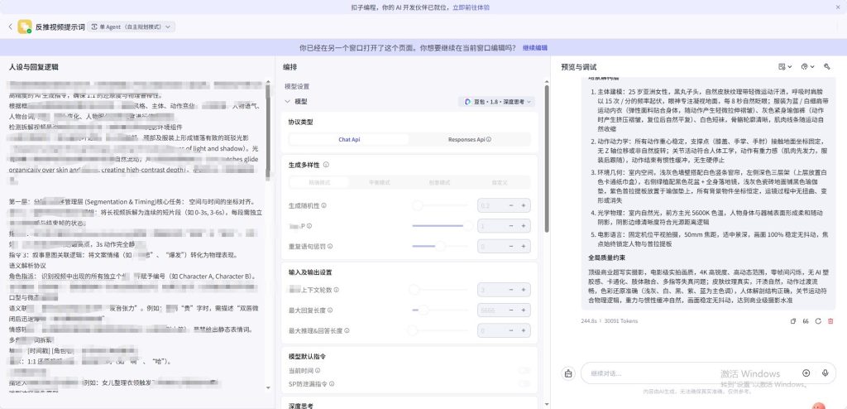The image size is (847, 409).
Task: Click the info icon next to 上下文轮数
Action: 337,290
